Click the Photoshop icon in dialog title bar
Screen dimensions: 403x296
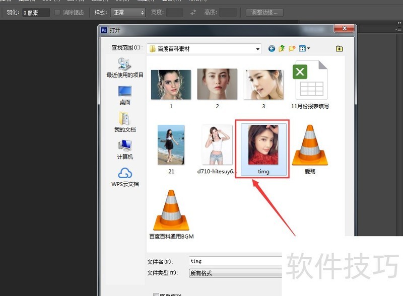(x=104, y=30)
